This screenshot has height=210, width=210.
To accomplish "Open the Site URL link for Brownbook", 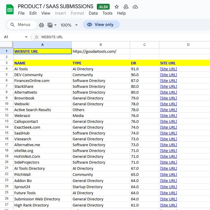I will [x=169, y=98].
